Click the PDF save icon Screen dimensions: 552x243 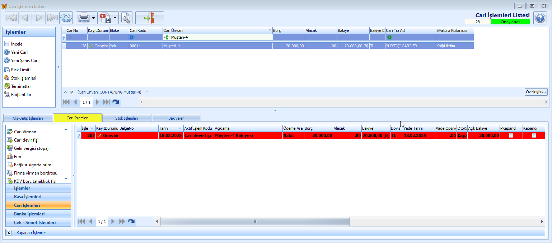click(x=105, y=18)
